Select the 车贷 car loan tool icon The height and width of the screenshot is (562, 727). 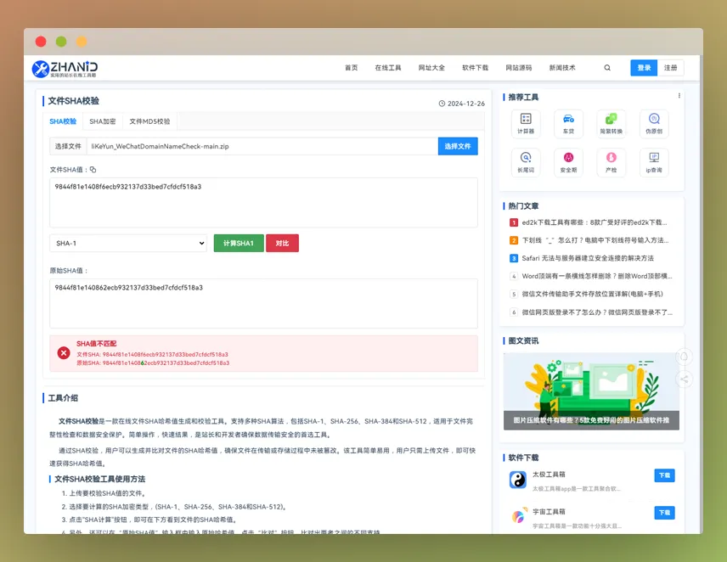point(568,122)
